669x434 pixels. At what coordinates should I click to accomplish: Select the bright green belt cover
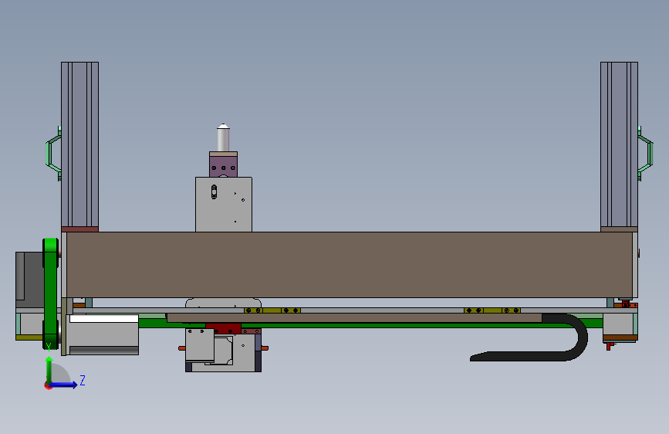click(50, 293)
